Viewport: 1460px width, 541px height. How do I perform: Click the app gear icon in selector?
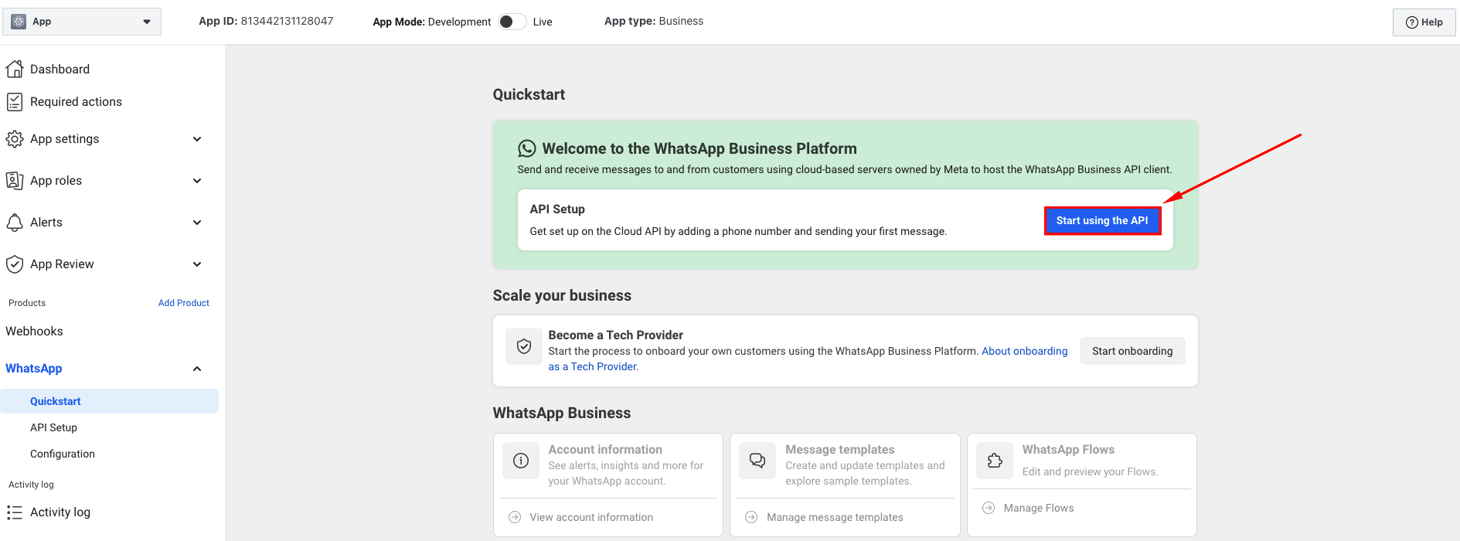click(x=19, y=22)
